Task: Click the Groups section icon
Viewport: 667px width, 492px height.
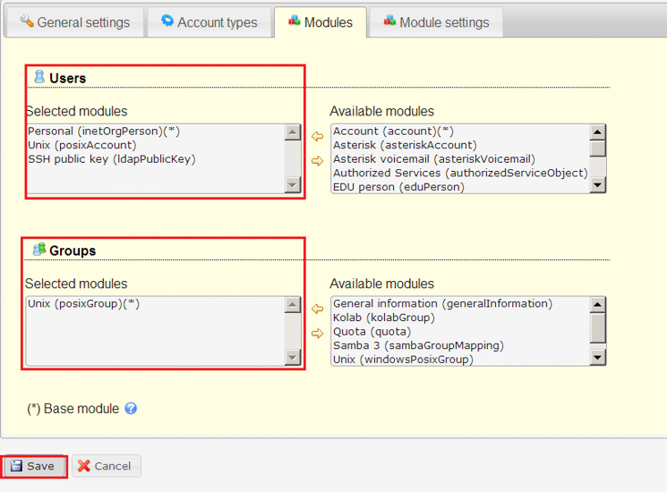Action: tap(39, 249)
